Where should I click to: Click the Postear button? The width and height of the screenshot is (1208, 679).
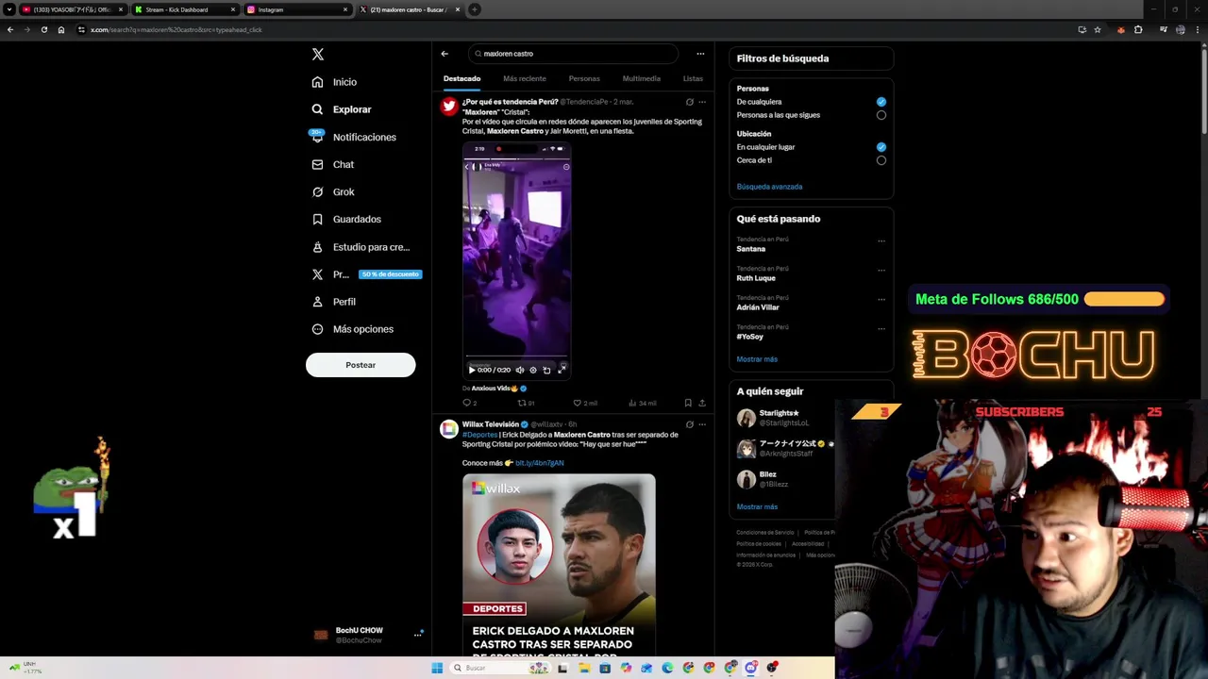[361, 365]
